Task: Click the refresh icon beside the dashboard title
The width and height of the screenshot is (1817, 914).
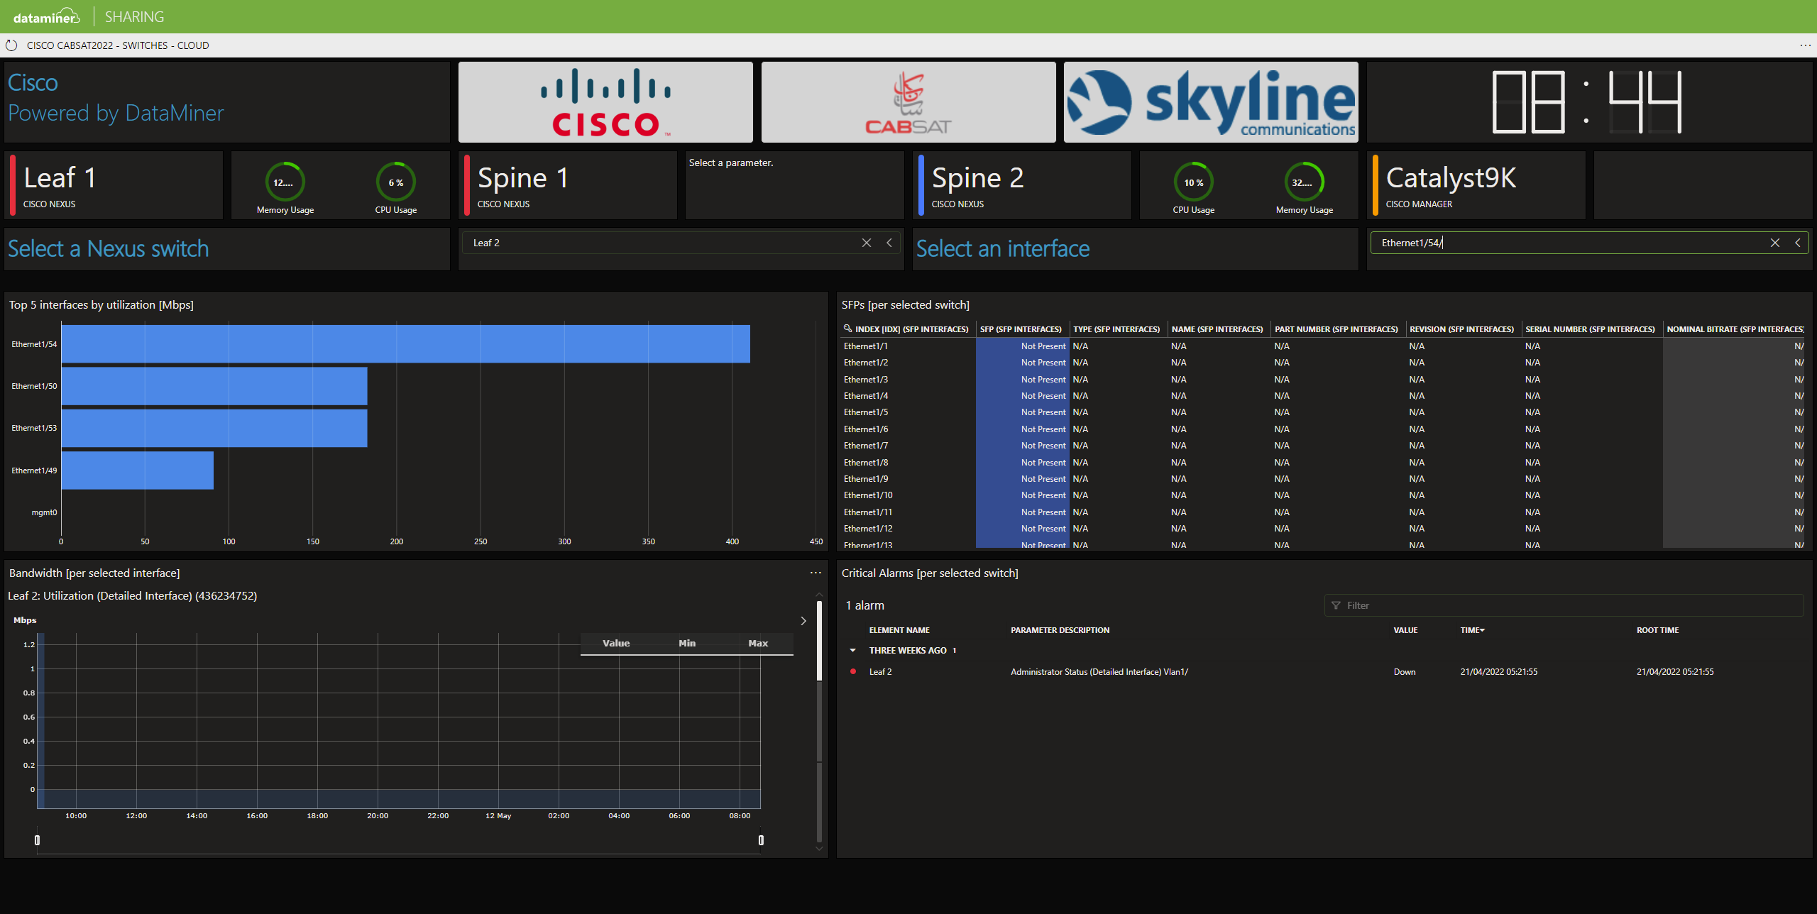Action: (11, 45)
